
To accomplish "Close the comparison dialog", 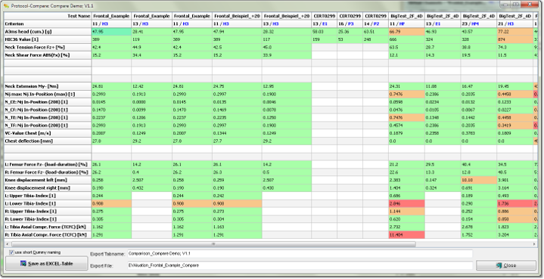I will click(x=506, y=265).
